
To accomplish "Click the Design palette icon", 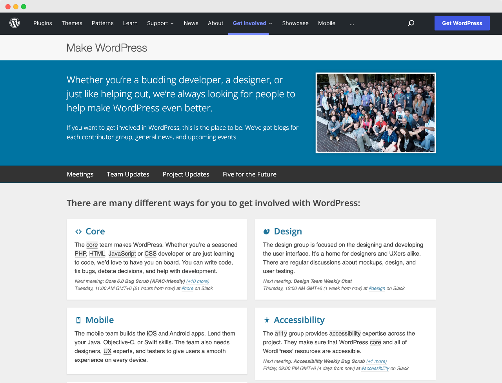I will pos(267,232).
